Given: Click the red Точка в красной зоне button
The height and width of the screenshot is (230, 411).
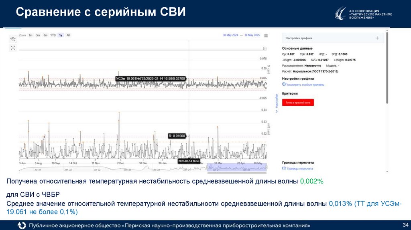Looking at the screenshot, I should 298,103.
